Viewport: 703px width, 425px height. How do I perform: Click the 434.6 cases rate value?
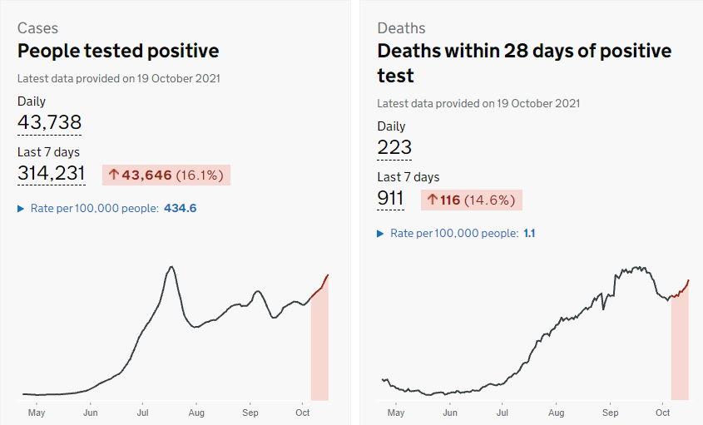tap(181, 208)
